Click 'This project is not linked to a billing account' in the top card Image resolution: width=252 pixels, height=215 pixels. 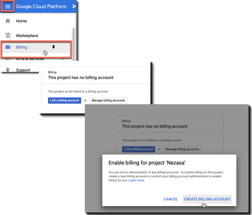78,91
